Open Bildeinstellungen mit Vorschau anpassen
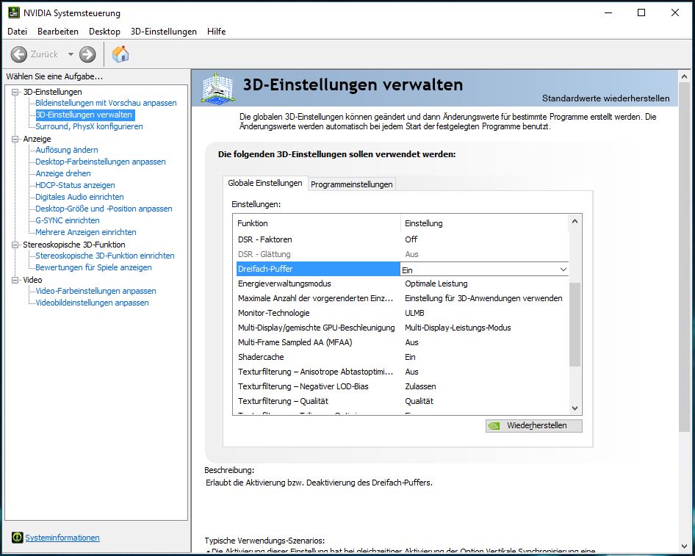Image resolution: width=695 pixels, height=556 pixels. click(106, 103)
